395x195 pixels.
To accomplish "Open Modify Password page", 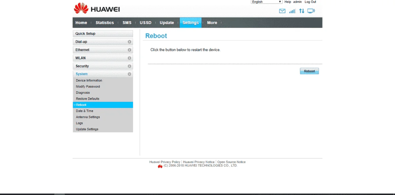I will 88,86.
